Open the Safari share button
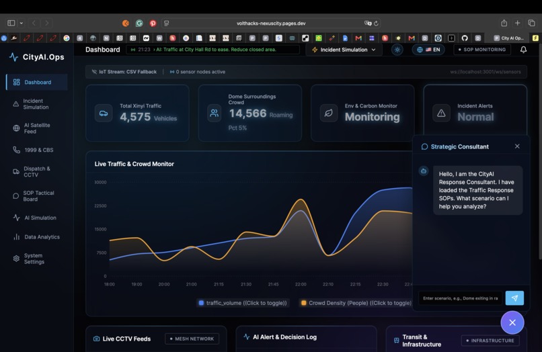The height and width of the screenshot is (352, 542). (504, 23)
